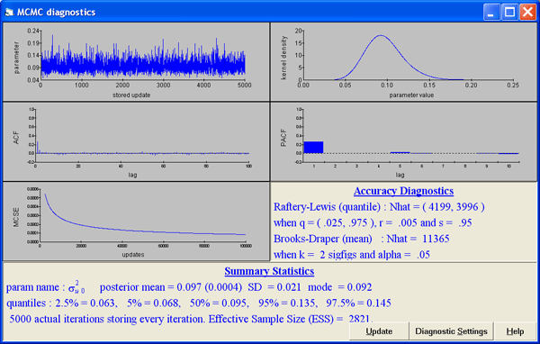Click the Accuracy Diagnostics heading
This screenshot has height=344, width=540.
(x=403, y=191)
